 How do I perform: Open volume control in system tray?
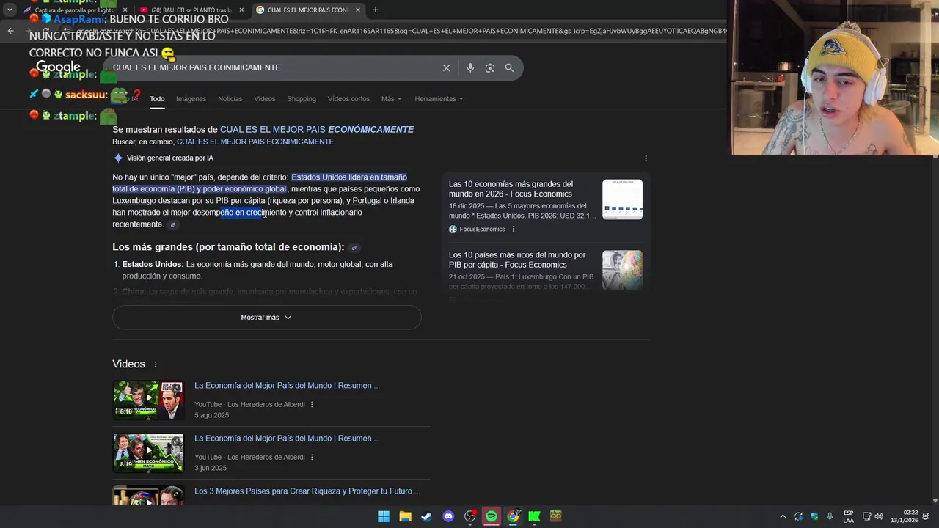879,516
